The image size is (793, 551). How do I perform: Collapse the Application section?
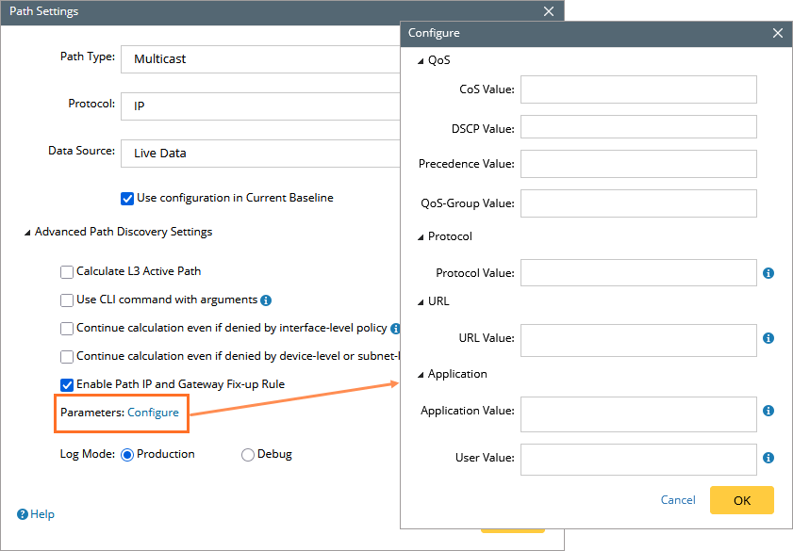[421, 375]
